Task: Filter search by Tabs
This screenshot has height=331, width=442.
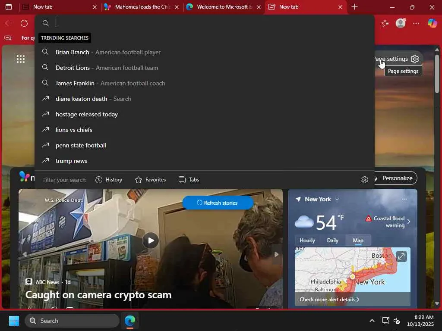Action: coord(189,180)
